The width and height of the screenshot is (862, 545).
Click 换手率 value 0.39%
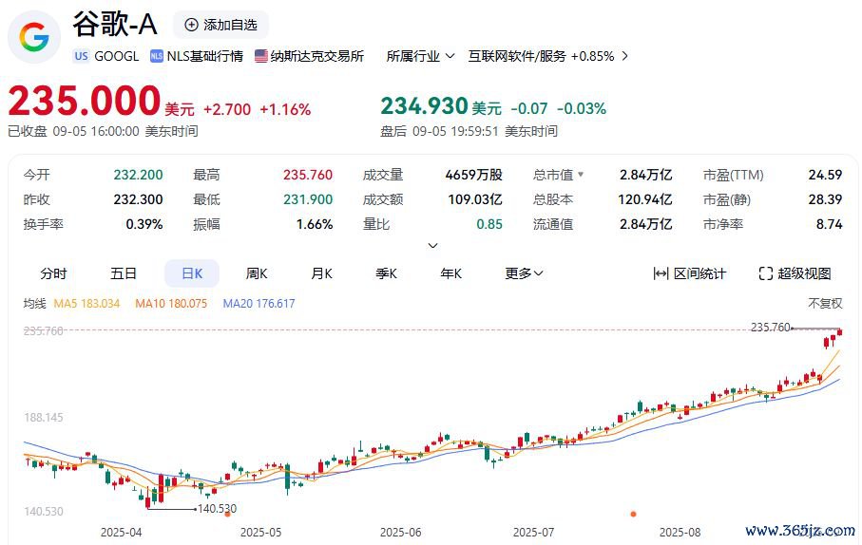pyautogui.click(x=144, y=224)
